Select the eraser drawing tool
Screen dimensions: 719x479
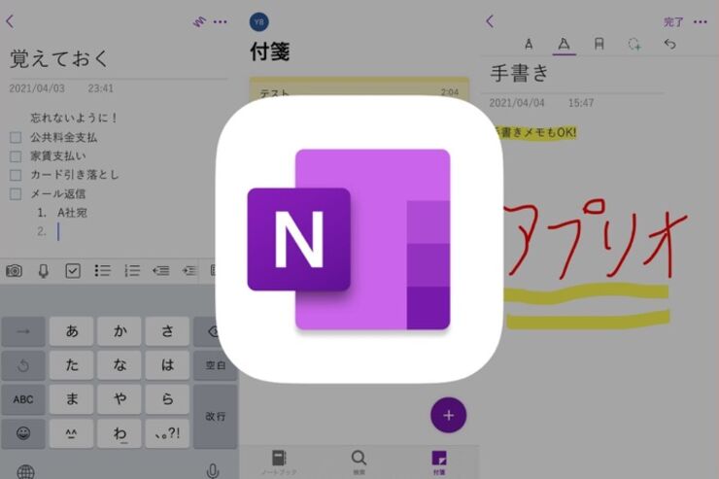[x=599, y=44]
